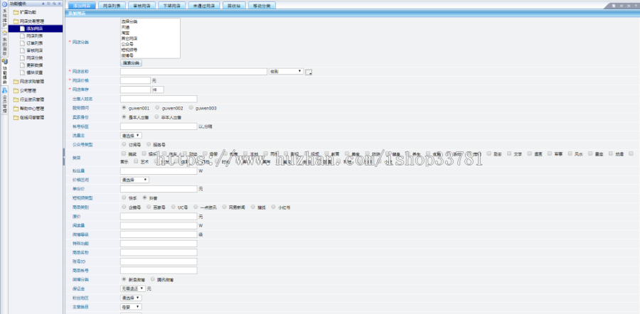Screen dimensions: 640x314
Task: Open the 系统维护 sidebar section icon
Action: click(4, 4)
